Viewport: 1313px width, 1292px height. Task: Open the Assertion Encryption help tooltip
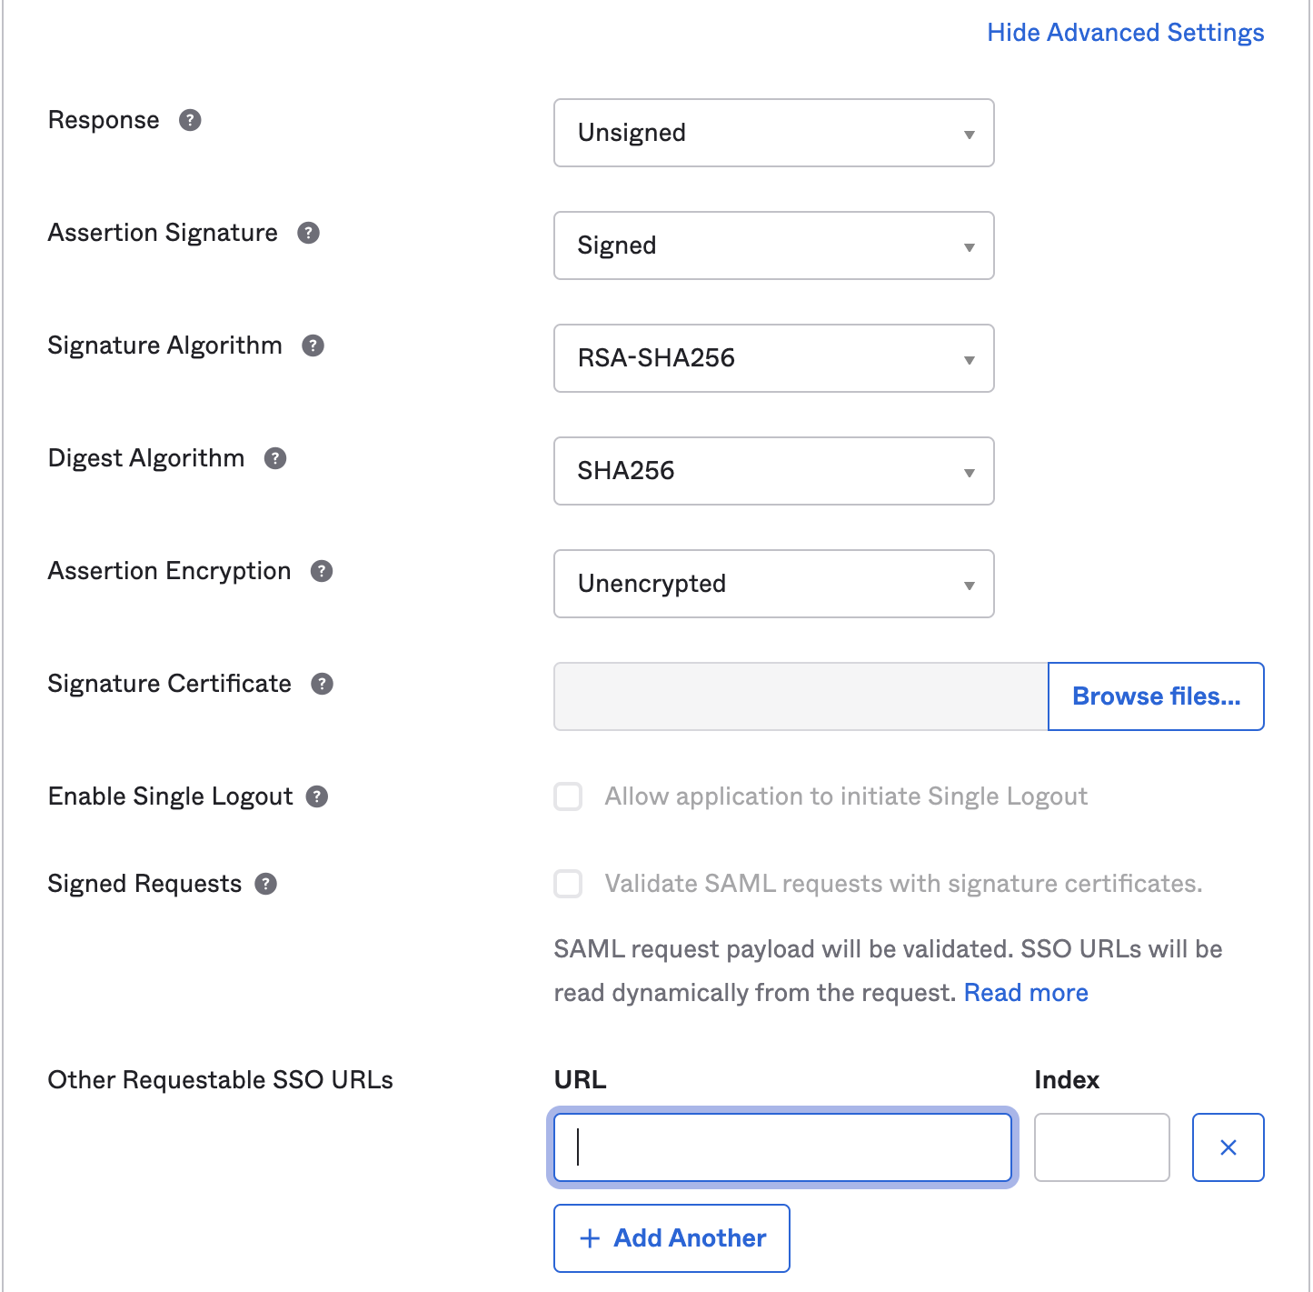(321, 571)
